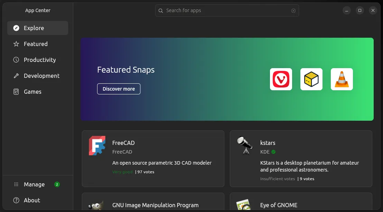Click the KDE verified publisher badge
This screenshot has height=212, width=383.
pos(273,152)
